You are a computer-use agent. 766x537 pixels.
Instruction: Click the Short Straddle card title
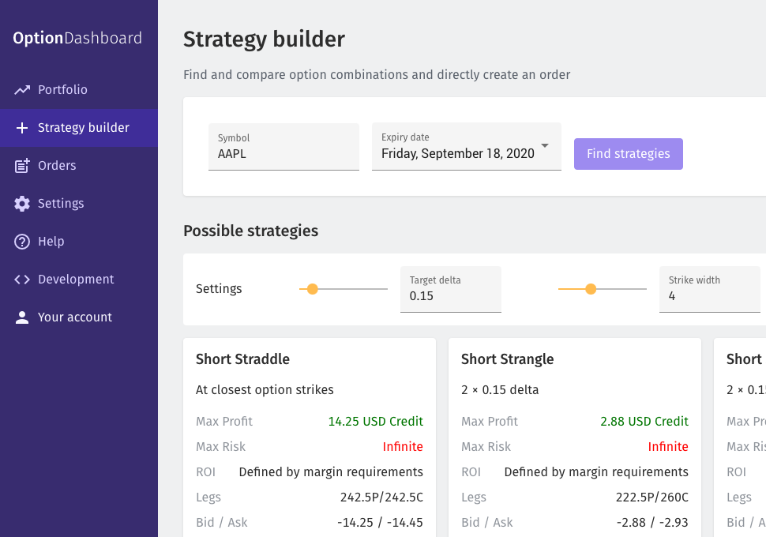coord(242,359)
